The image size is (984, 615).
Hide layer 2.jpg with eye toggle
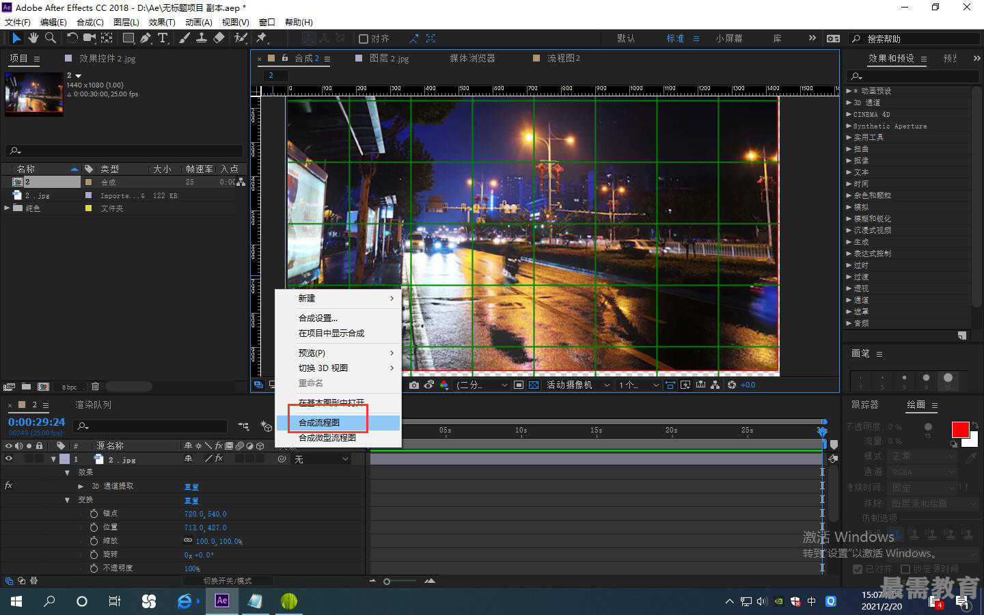9,459
